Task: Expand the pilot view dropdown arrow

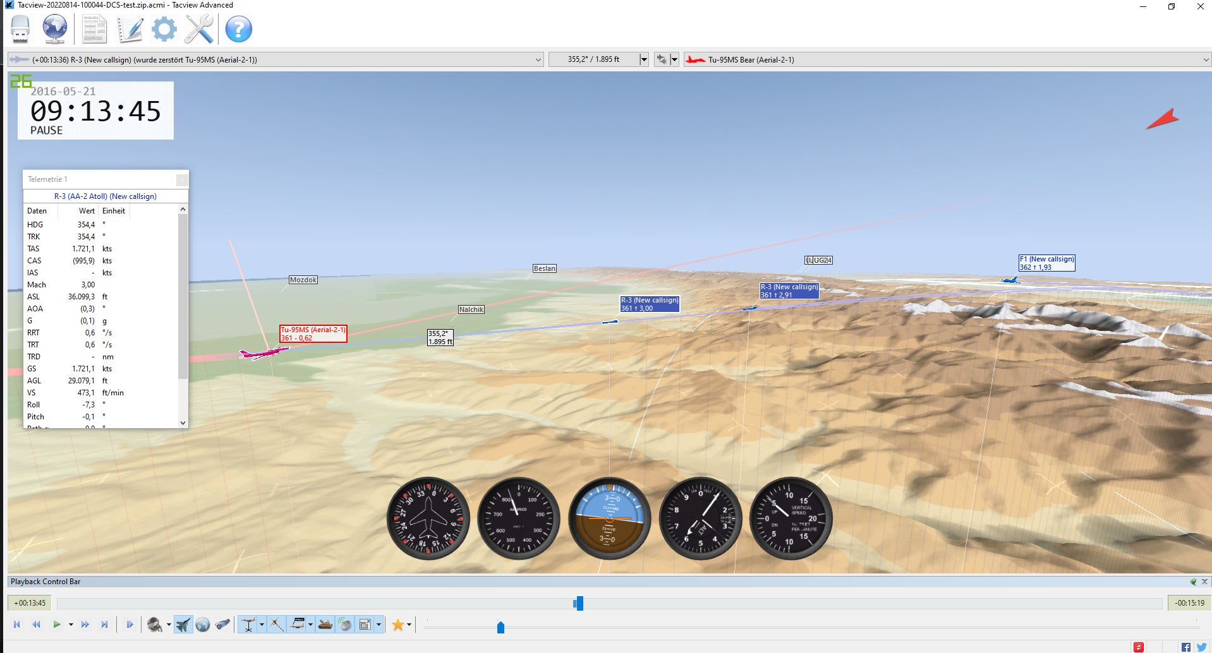Action: coord(169,625)
